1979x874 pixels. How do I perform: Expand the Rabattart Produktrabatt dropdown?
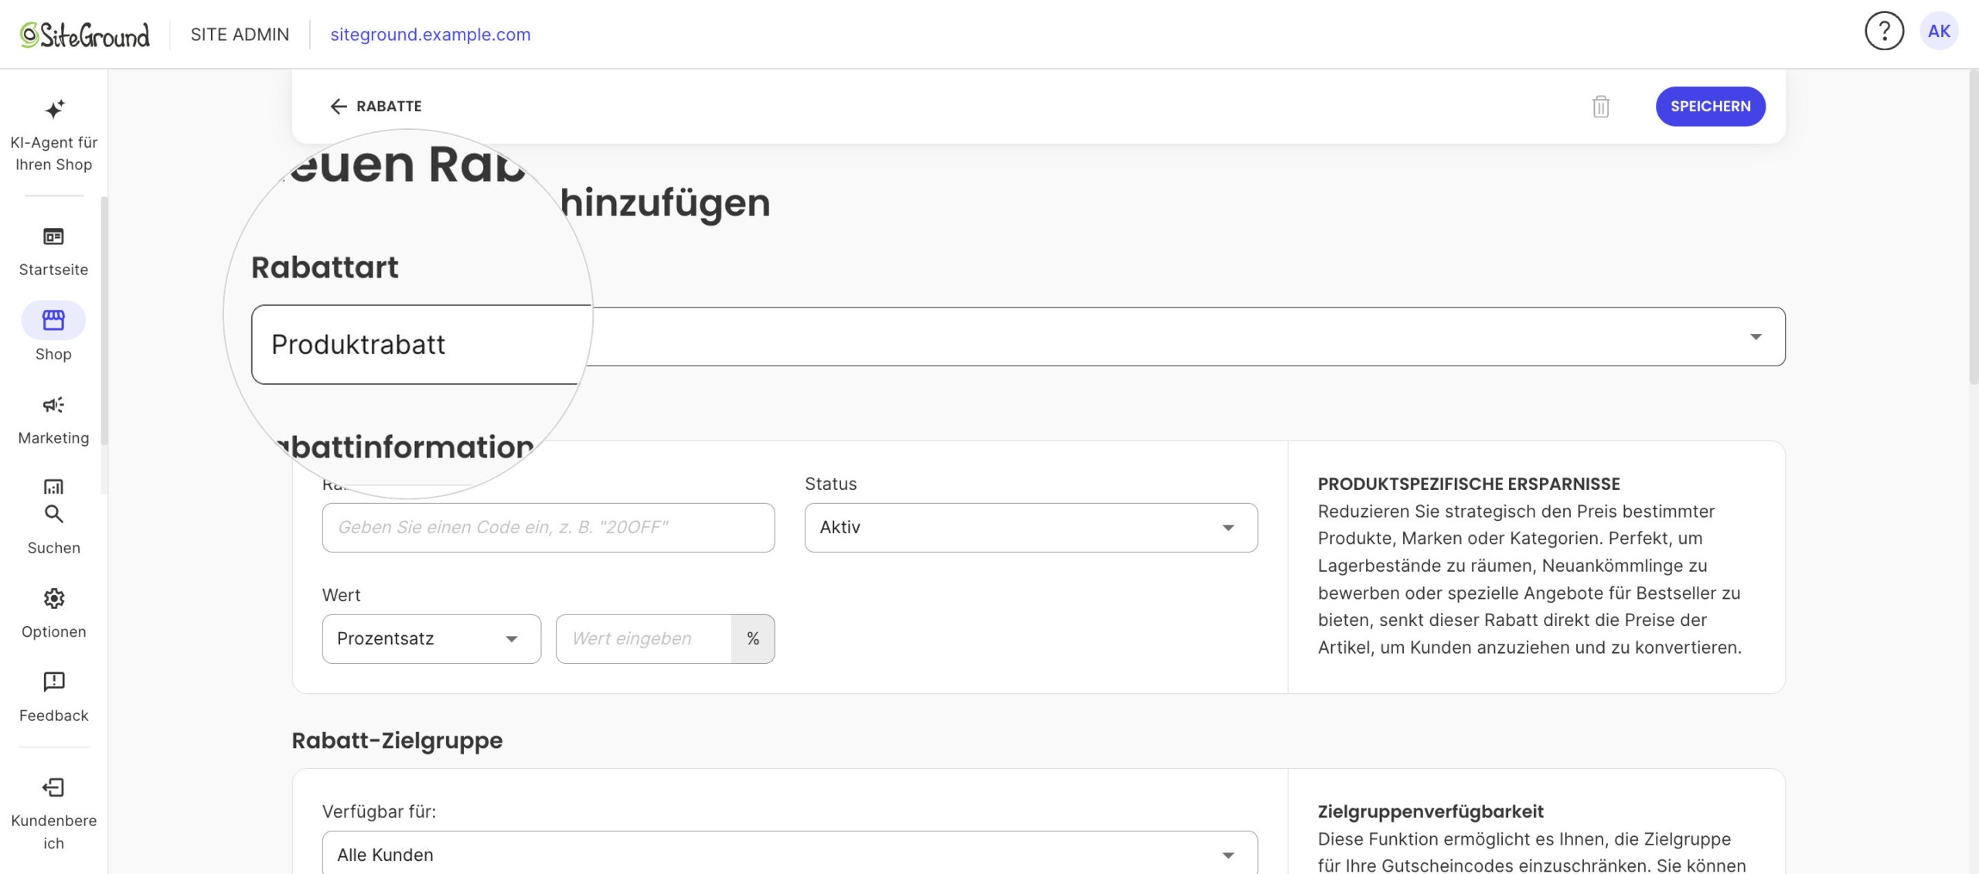point(1018,337)
